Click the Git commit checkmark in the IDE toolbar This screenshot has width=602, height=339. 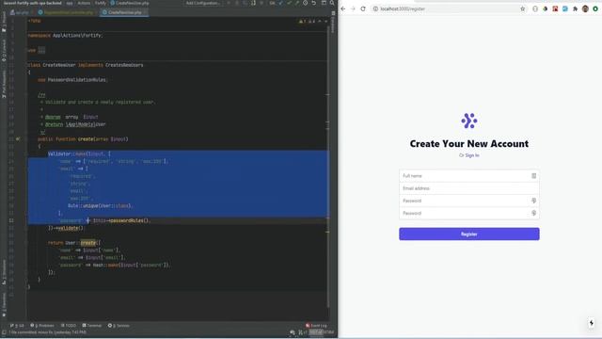coord(289,3)
